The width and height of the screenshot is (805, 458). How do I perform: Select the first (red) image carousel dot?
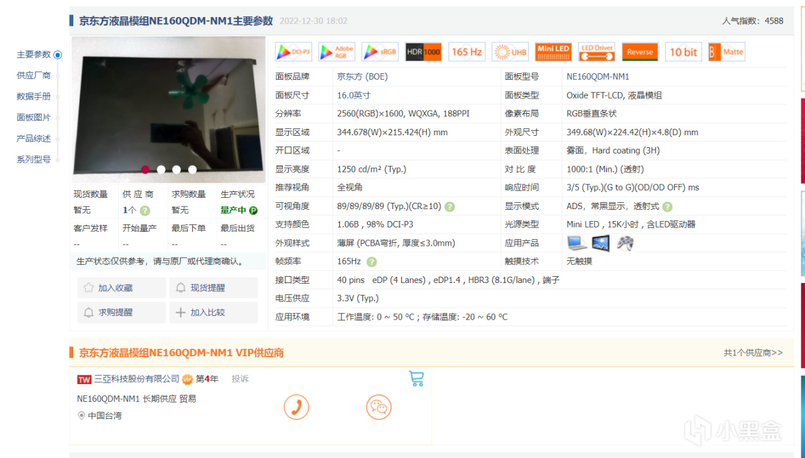click(x=145, y=169)
